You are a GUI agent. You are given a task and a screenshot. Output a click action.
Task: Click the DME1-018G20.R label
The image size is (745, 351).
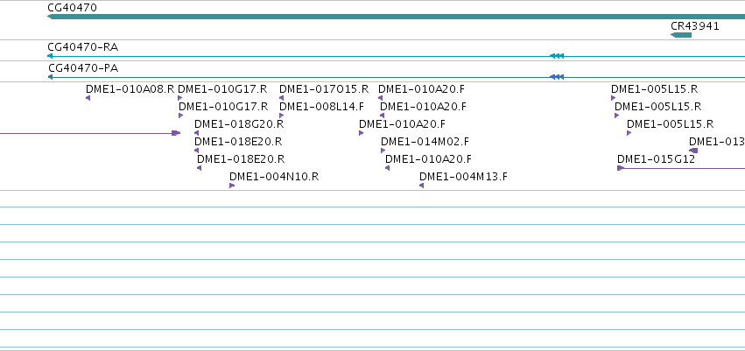coord(239,124)
